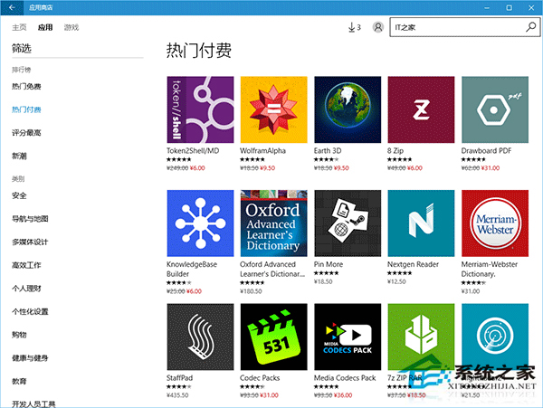Viewport: 543px width, 408px height.
Task: Click the ¥180.50 Oxford dictionary price
Action: point(251,291)
